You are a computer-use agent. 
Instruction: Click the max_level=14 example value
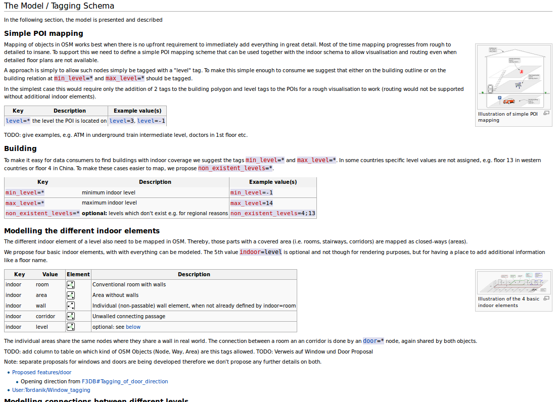[251, 203]
